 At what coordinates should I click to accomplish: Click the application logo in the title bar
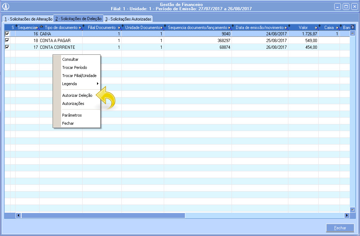[6, 7]
